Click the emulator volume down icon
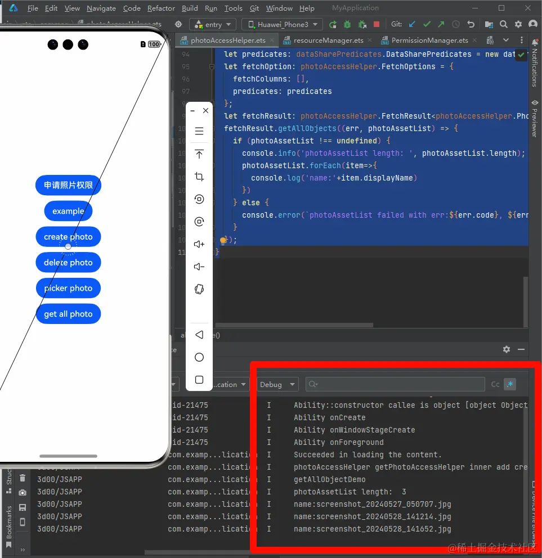542x558 pixels. tap(199, 267)
